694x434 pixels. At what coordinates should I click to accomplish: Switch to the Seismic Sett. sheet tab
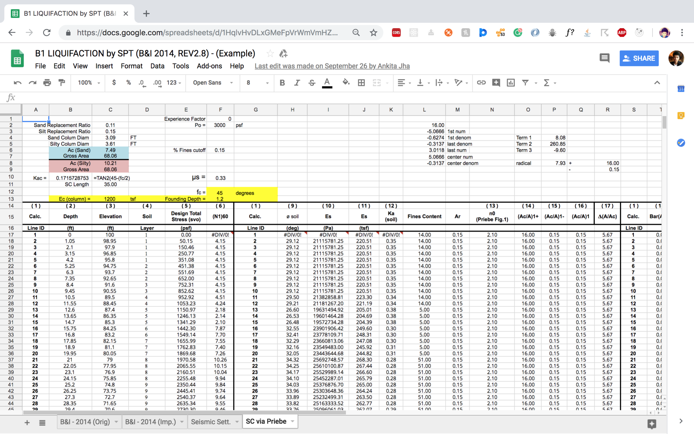[211, 421]
